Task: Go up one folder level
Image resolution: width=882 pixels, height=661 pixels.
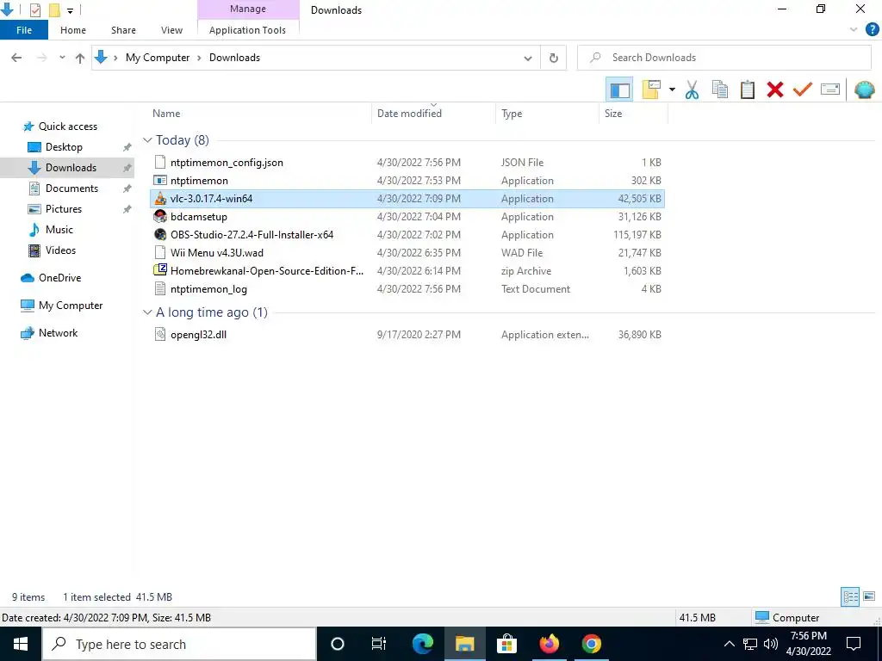Action: click(x=80, y=58)
